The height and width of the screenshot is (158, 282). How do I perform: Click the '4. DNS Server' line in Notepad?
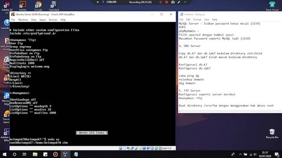click(189, 46)
